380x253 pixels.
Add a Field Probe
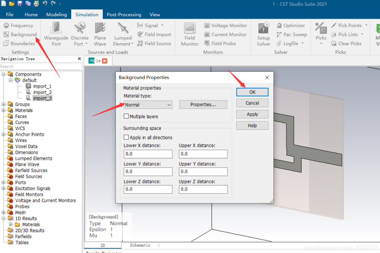click(220, 44)
